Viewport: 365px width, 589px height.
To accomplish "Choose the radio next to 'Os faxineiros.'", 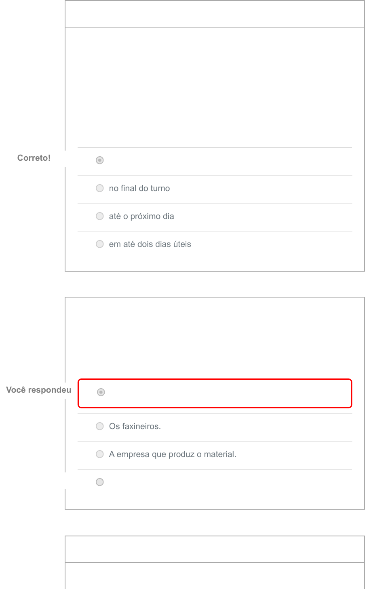I will (100, 426).
